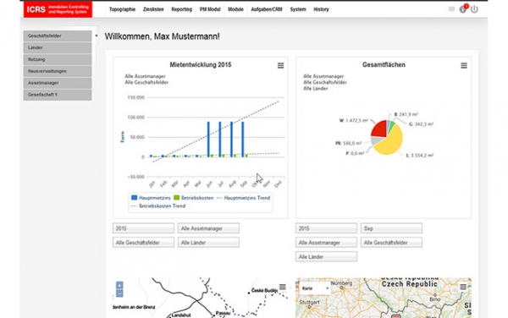Click the blue bar for August
Viewport: 508px width, 318px height.
click(x=232, y=140)
